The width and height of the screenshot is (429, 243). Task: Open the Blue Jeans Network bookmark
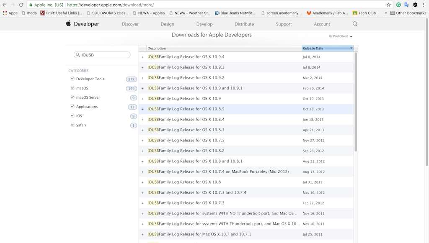pos(235,13)
